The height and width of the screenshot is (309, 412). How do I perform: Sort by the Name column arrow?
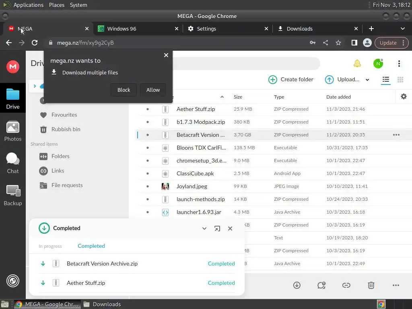(222, 97)
